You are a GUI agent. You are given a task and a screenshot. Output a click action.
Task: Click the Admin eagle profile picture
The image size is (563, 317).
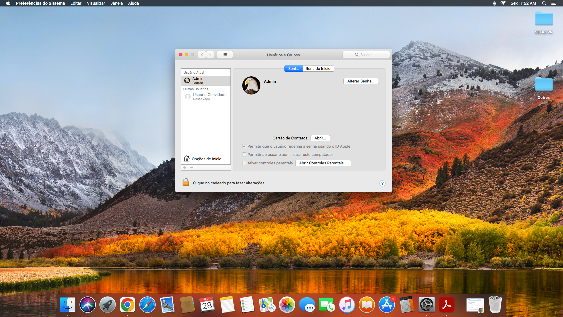click(x=251, y=85)
